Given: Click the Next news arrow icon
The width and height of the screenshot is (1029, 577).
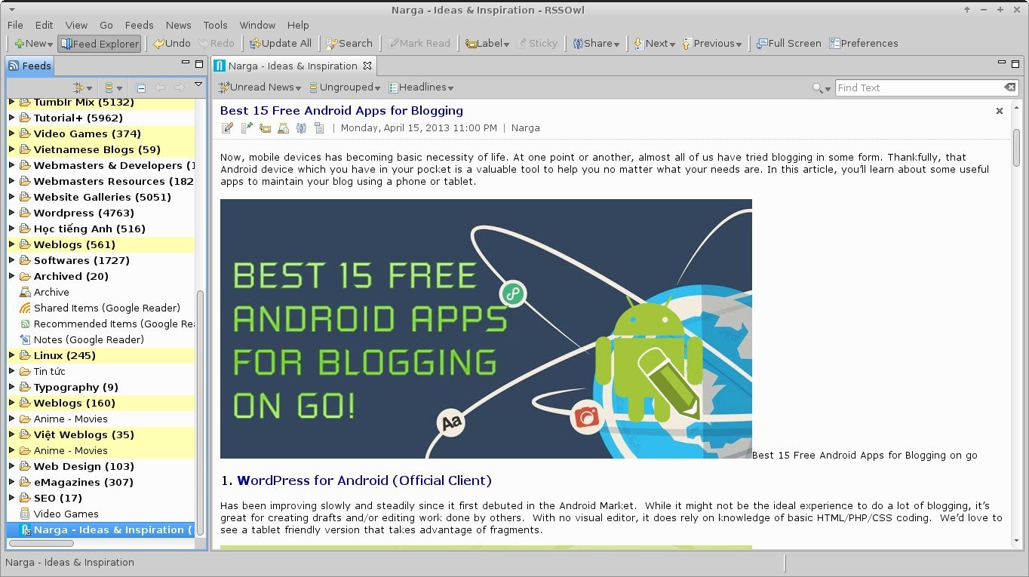Looking at the screenshot, I should pyautogui.click(x=638, y=44).
